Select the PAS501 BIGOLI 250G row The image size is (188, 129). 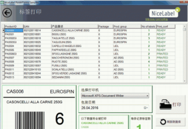[x=89, y=34]
